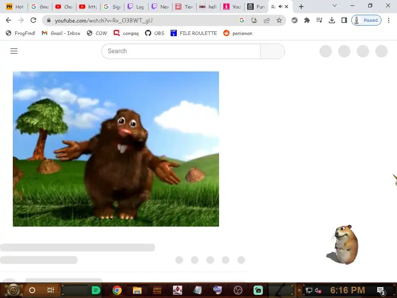Open Cortana circle on the taskbar

32,290
